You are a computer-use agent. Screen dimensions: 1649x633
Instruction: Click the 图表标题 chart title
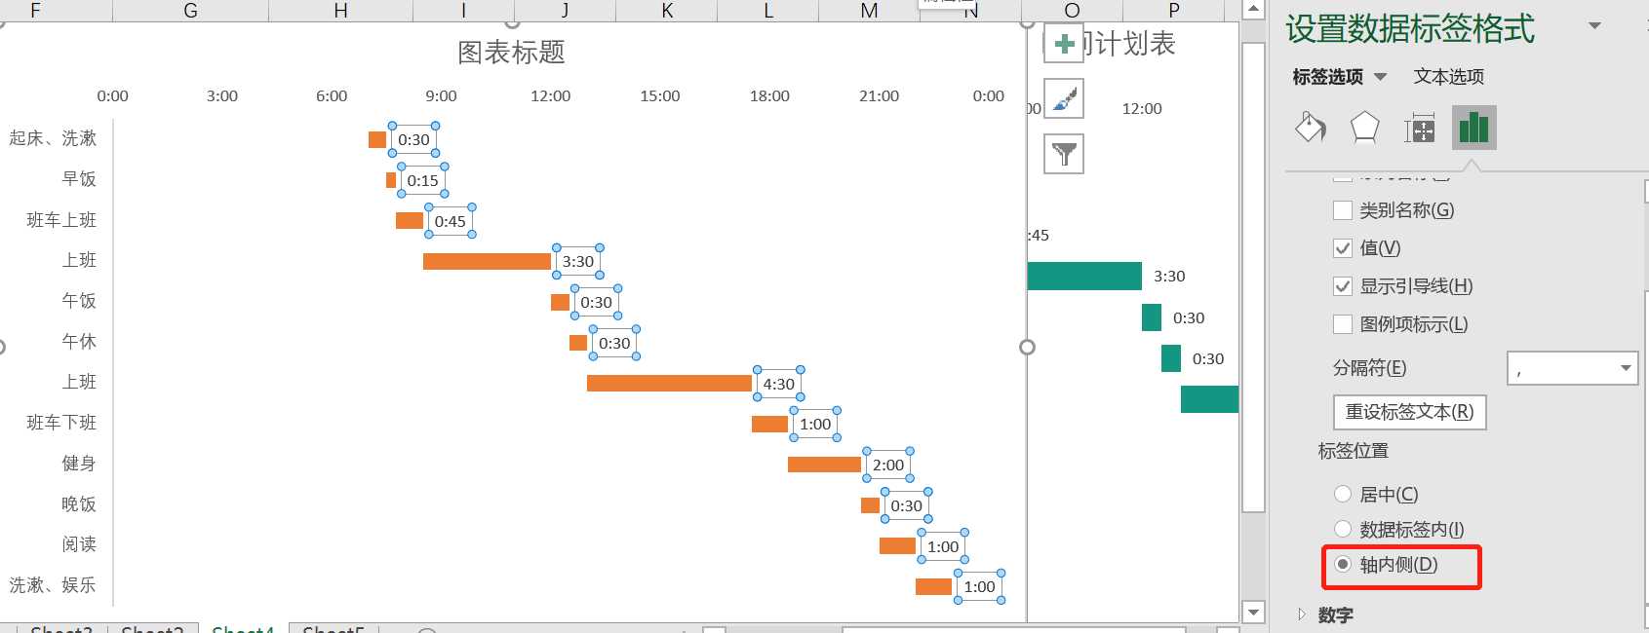click(511, 53)
